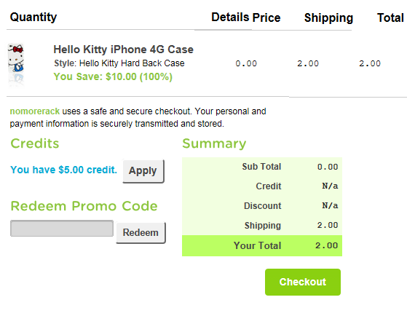
Task: Click the Style: Hello Kitty Hard Back Case text
Action: point(119,63)
